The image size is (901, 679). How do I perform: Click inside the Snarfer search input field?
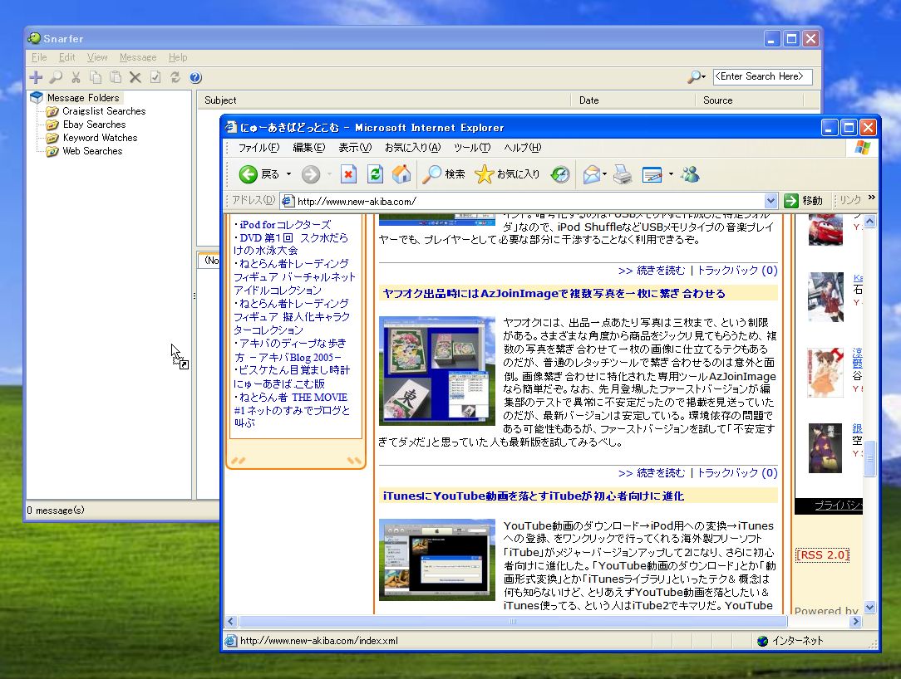762,76
